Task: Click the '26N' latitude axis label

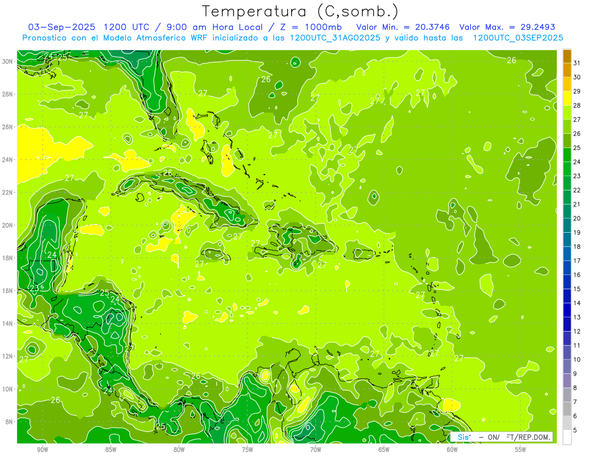Action: (x=8, y=127)
